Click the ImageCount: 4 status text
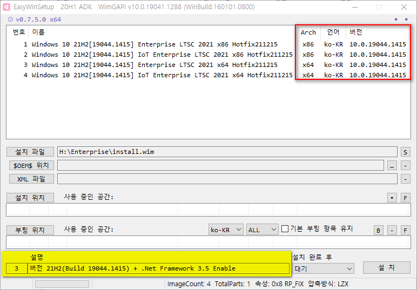The width and height of the screenshot is (417, 290). (189, 284)
